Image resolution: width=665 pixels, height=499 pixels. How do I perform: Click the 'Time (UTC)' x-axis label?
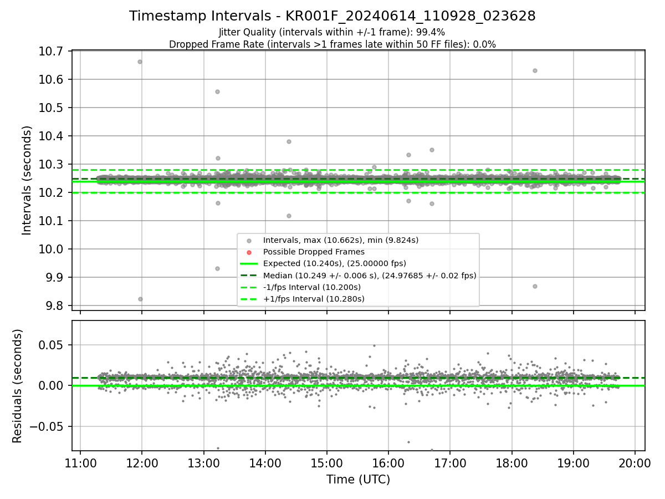click(x=358, y=479)
